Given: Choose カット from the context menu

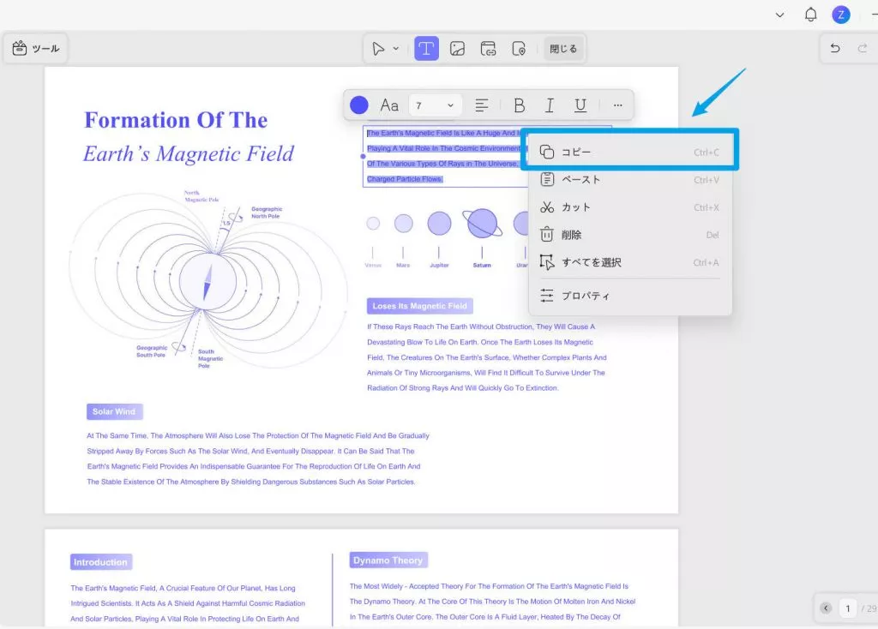Looking at the screenshot, I should tap(629, 207).
